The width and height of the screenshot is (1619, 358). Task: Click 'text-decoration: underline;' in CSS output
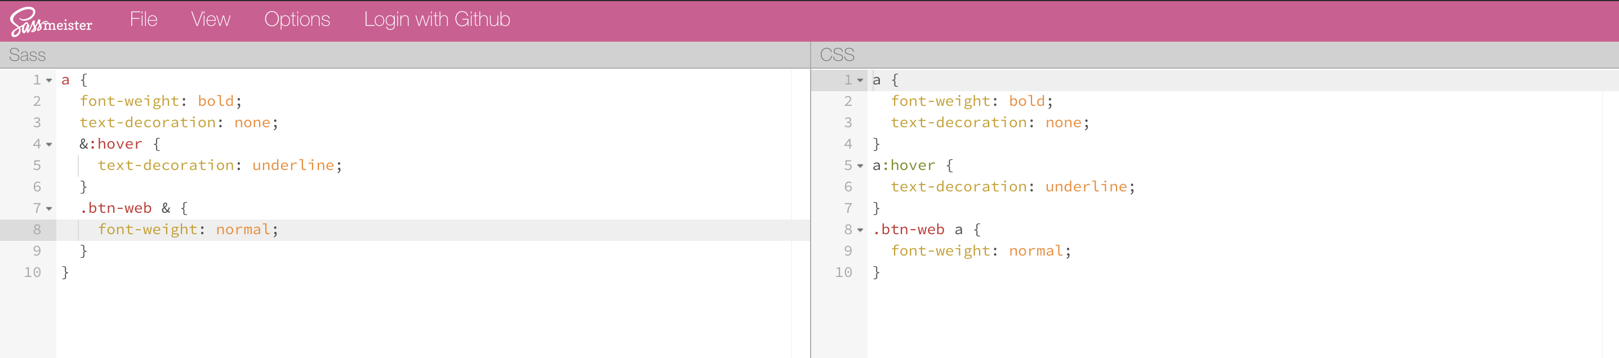(x=1013, y=186)
